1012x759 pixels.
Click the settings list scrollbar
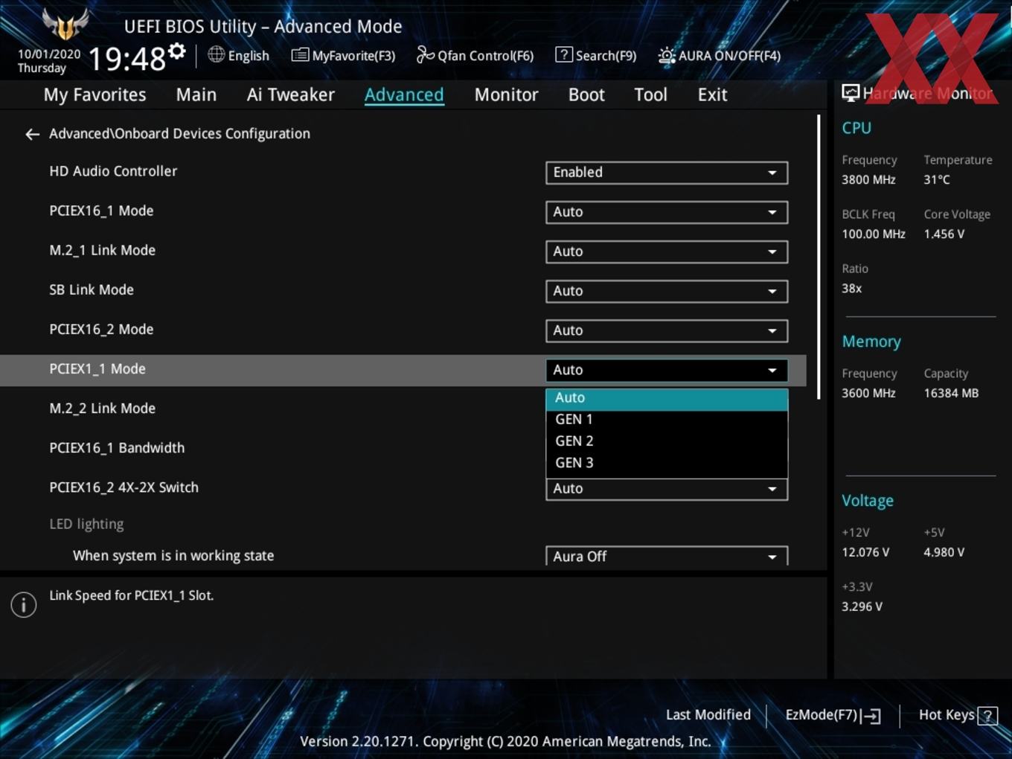coord(819,257)
